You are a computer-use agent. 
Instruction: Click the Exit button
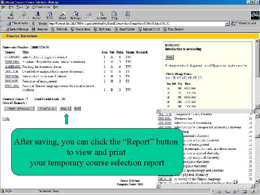(77, 109)
